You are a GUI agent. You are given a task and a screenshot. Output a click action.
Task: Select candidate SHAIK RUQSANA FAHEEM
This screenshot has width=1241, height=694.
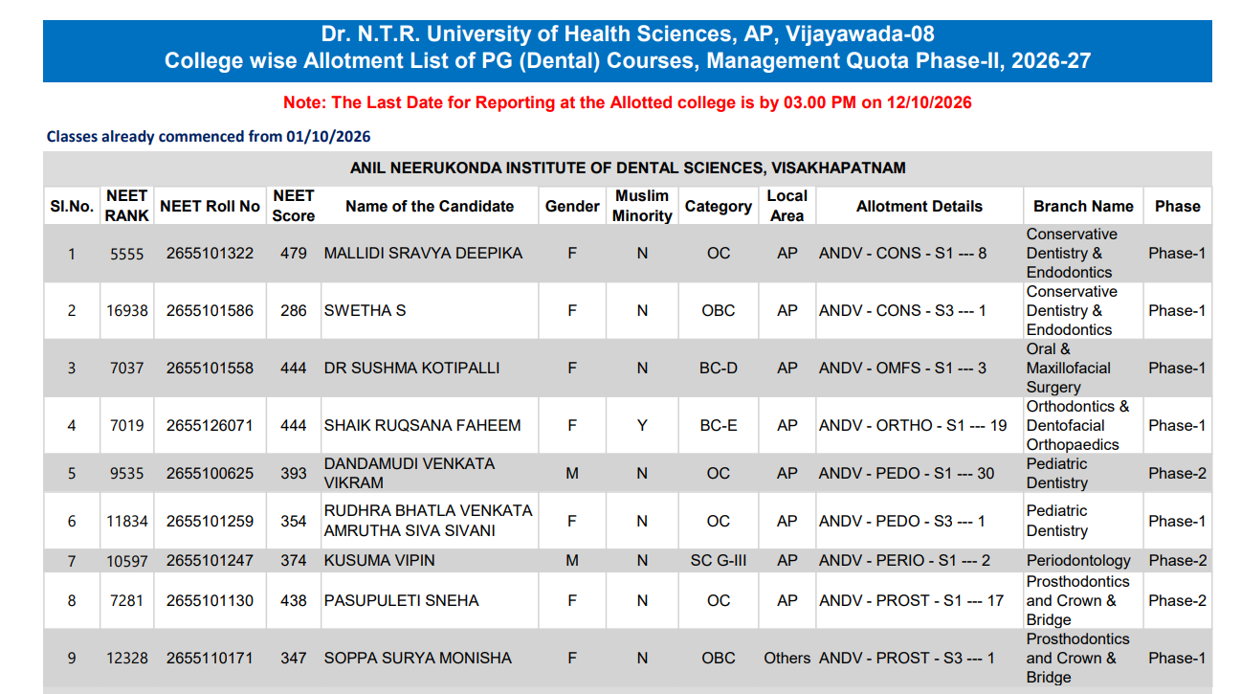click(x=422, y=426)
